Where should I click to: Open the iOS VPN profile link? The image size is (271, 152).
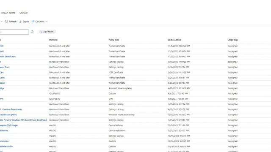(2, 99)
